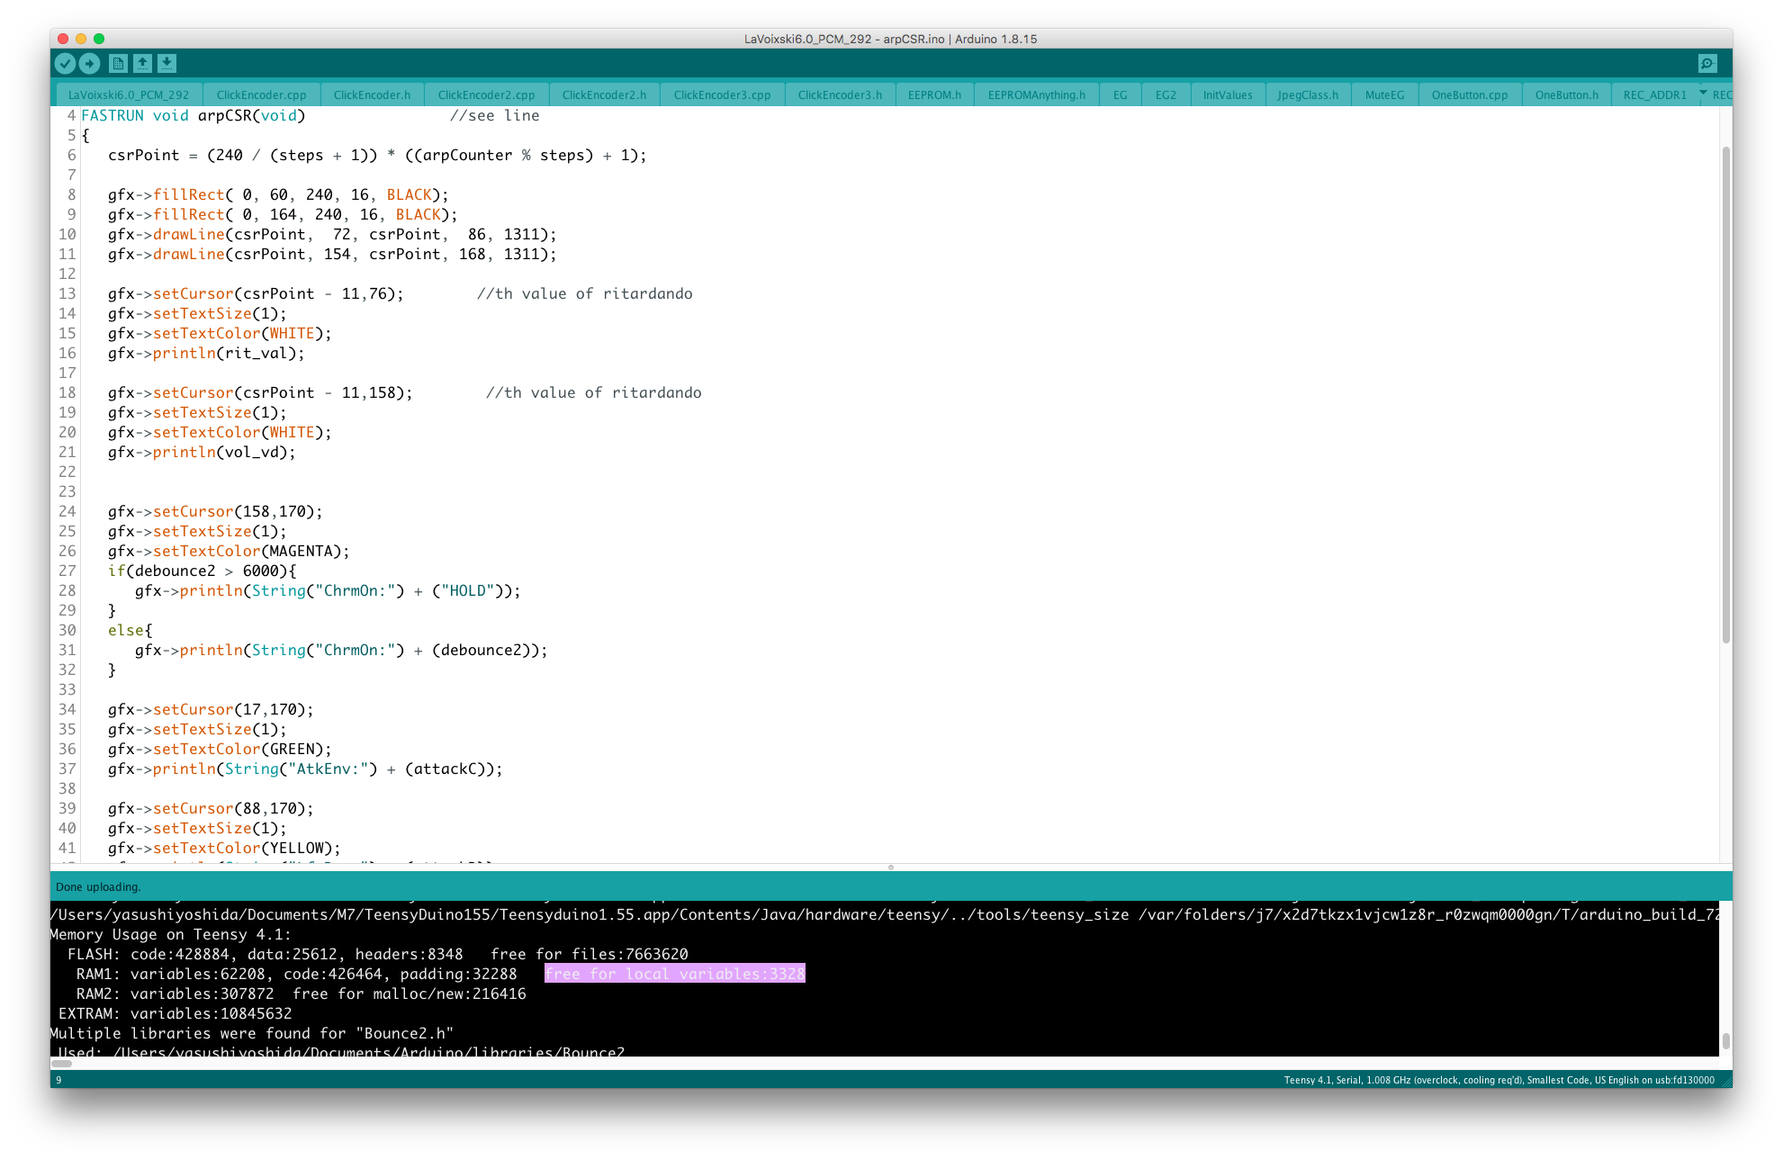Viewport: 1783px width, 1160px height.
Task: Click 'Memory Usage on Teensy 4.1:' console line
Action: click(x=171, y=934)
